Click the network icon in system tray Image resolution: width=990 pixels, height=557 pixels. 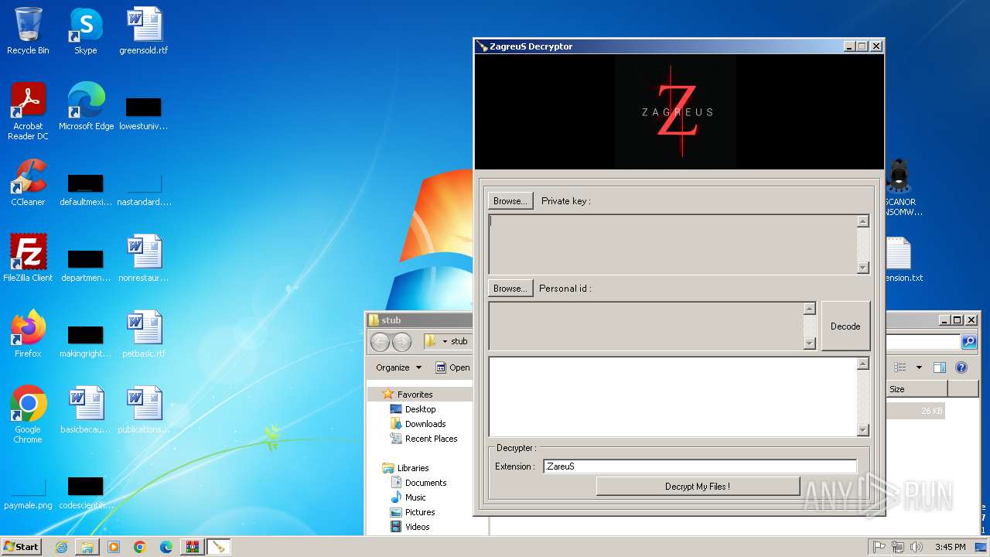(898, 547)
